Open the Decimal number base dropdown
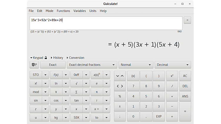 (173, 65)
